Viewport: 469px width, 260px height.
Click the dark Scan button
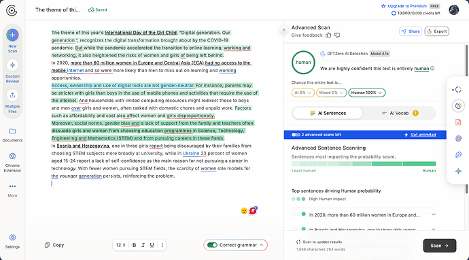(x=439, y=246)
